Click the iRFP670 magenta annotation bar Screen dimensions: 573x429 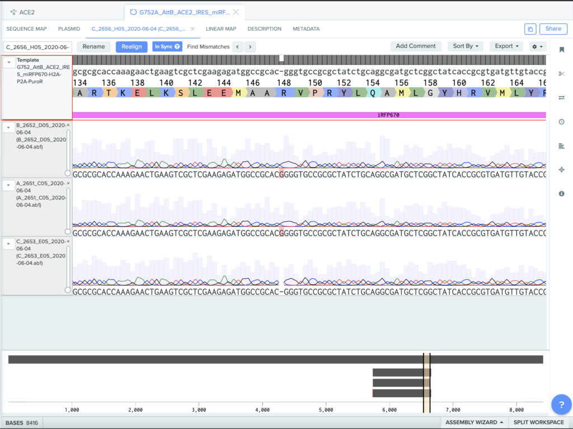(x=309, y=115)
